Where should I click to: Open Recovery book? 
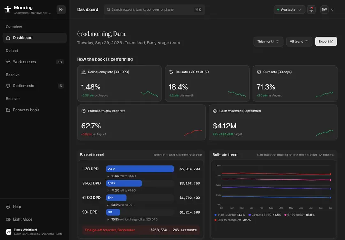point(35,110)
